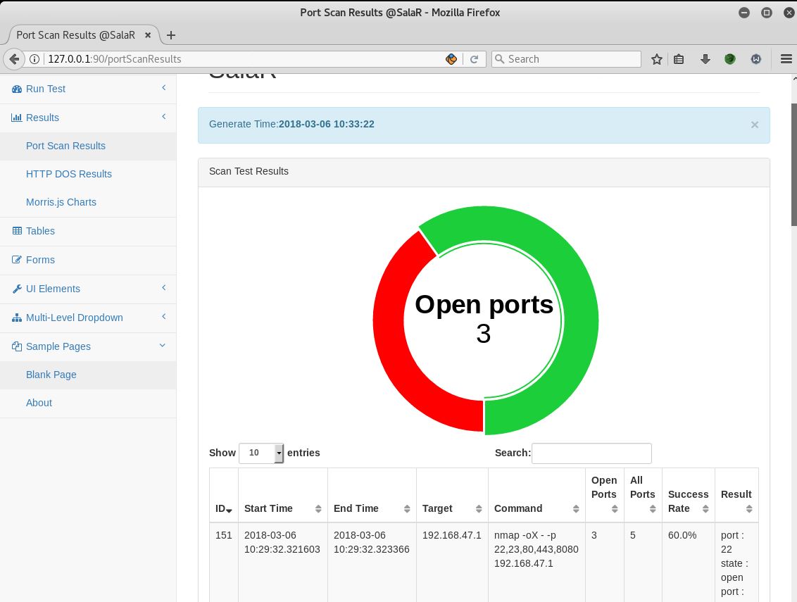Open the Firefox hamburger menu

[786, 59]
